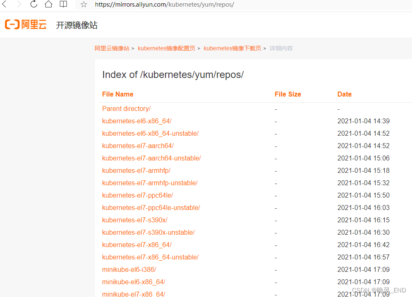Open minikube-el7-x86_64/ folder

(133, 294)
